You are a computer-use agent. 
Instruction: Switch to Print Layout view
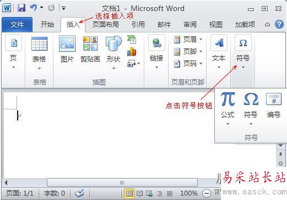tap(129, 193)
